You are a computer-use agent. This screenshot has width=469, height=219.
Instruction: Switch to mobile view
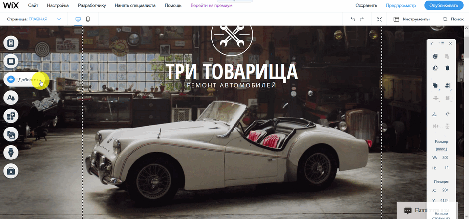point(88,19)
